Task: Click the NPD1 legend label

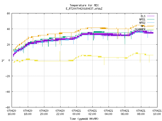Action: click(x=142, y=19)
